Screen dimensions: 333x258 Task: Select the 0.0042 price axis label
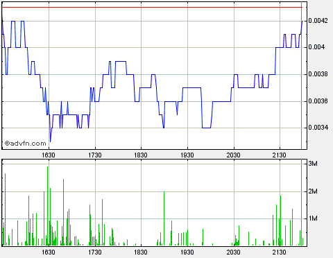[318, 21]
